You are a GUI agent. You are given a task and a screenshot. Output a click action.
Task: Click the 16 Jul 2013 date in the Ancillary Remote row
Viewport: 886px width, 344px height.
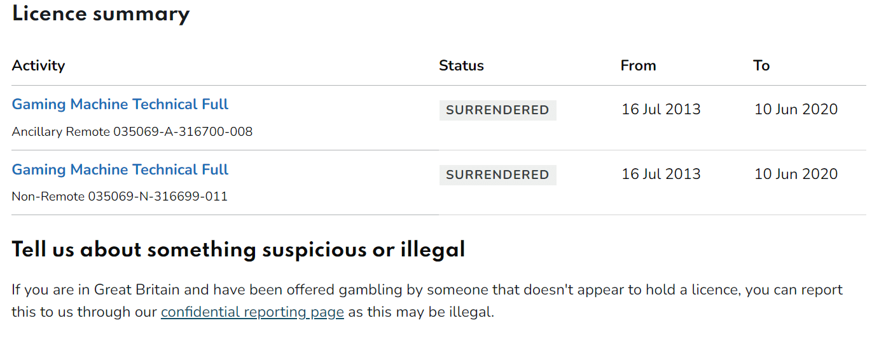661,109
